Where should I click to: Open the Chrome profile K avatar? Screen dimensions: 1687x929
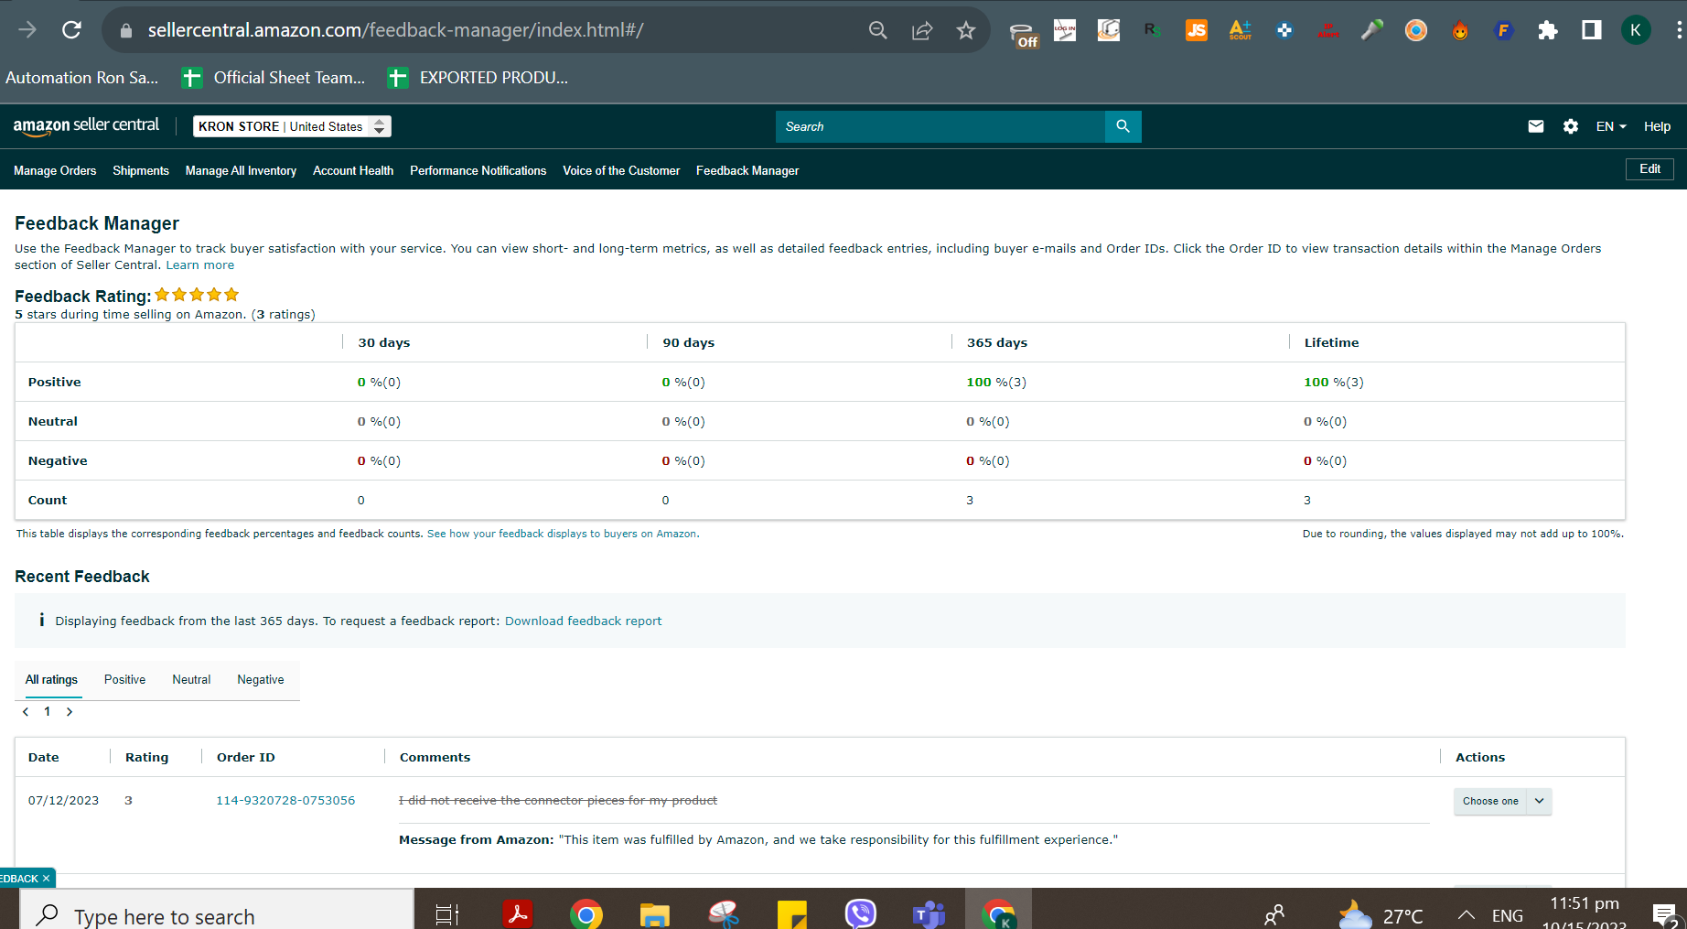click(x=1636, y=30)
